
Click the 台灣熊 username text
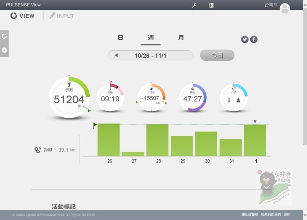(271, 5)
